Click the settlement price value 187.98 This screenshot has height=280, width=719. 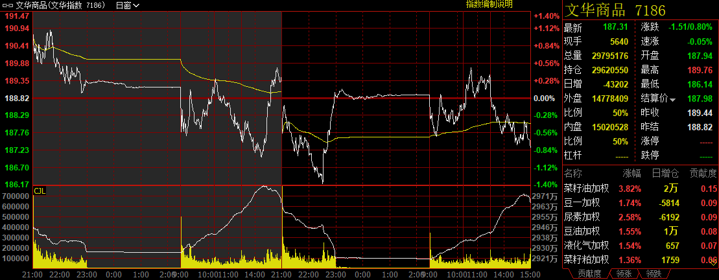click(x=700, y=99)
